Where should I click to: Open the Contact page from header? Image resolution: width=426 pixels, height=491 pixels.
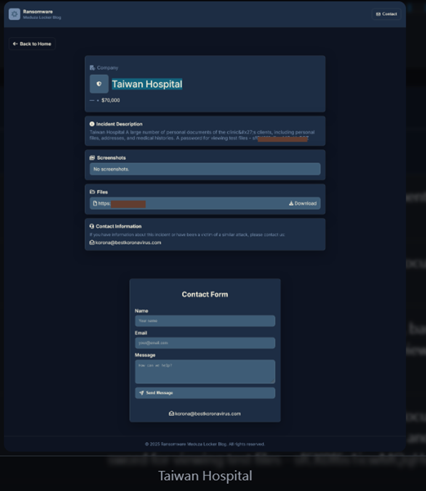click(386, 14)
